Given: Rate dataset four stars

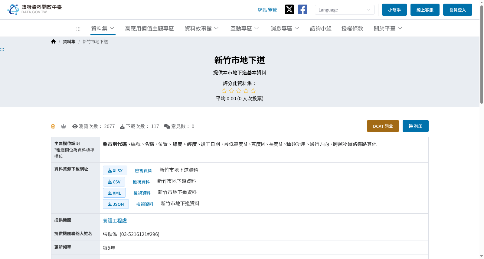Looking at the screenshot, I should 246,91.
